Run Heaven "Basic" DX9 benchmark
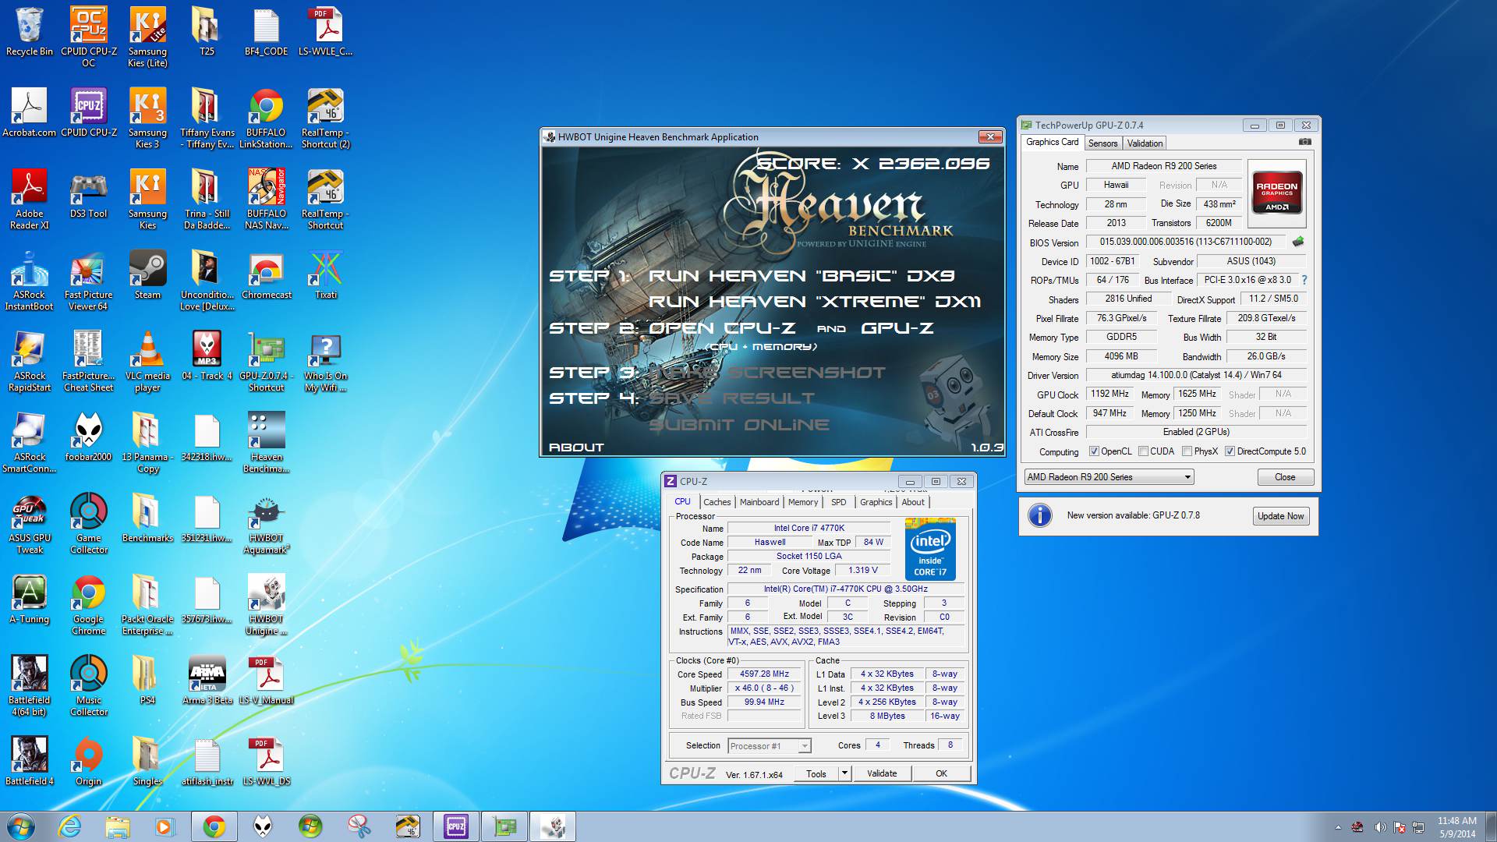Image resolution: width=1497 pixels, height=842 pixels. (802, 276)
